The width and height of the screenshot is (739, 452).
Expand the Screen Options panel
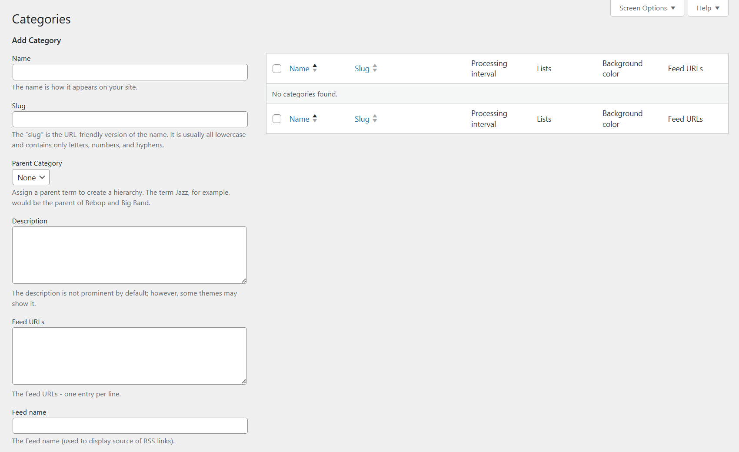tap(647, 8)
